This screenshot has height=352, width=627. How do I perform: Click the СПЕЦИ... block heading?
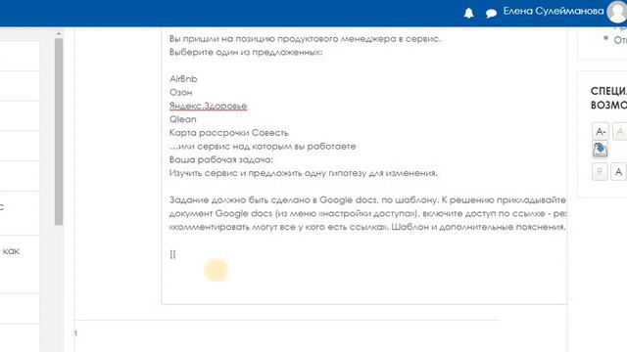click(608, 98)
